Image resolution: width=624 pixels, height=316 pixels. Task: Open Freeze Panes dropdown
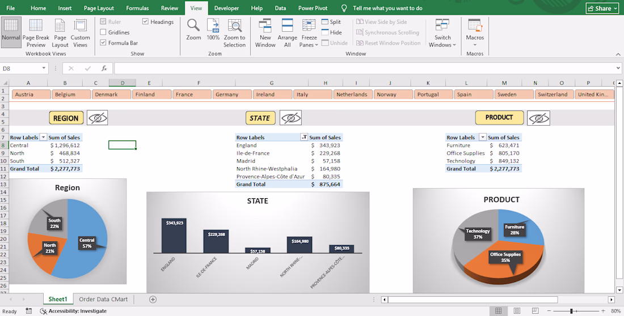309,34
